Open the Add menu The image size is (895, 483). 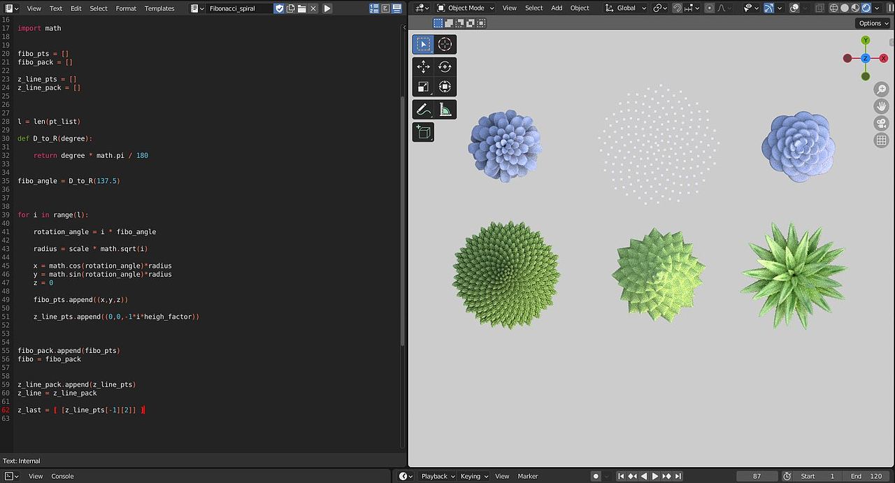coord(557,8)
